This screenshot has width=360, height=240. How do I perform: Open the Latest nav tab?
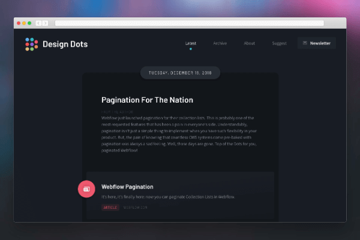click(x=191, y=43)
